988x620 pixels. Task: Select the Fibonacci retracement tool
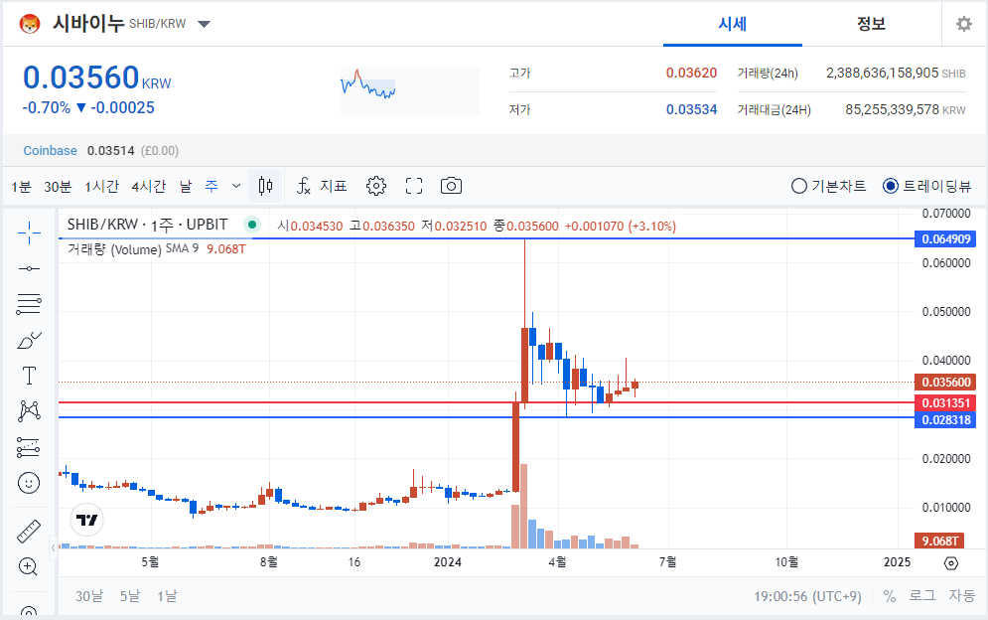coord(29,304)
